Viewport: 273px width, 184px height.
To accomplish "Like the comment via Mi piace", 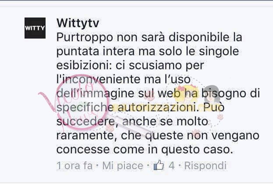I will tap(123, 165).
